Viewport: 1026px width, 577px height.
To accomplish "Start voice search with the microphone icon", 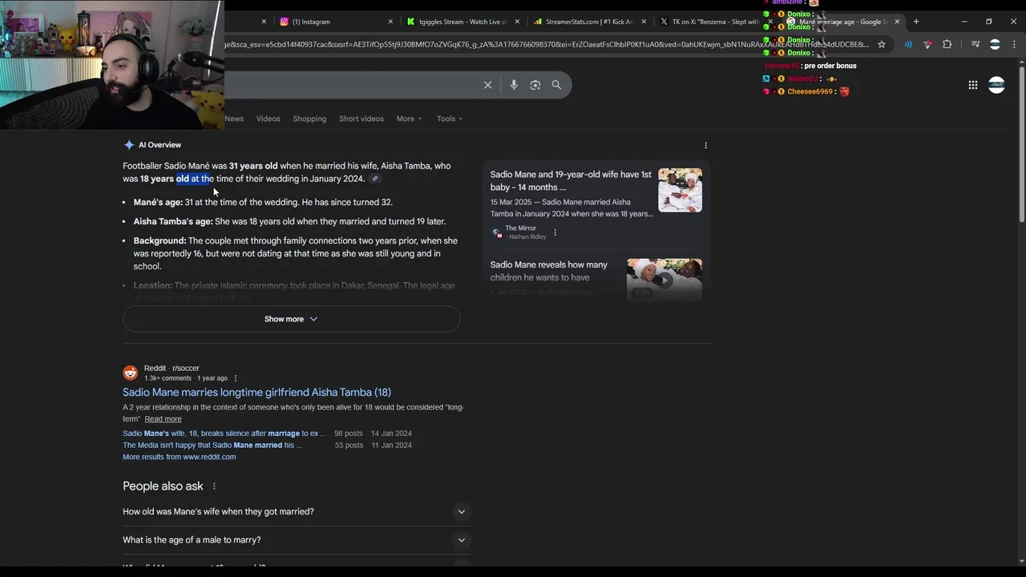I will click(x=514, y=85).
